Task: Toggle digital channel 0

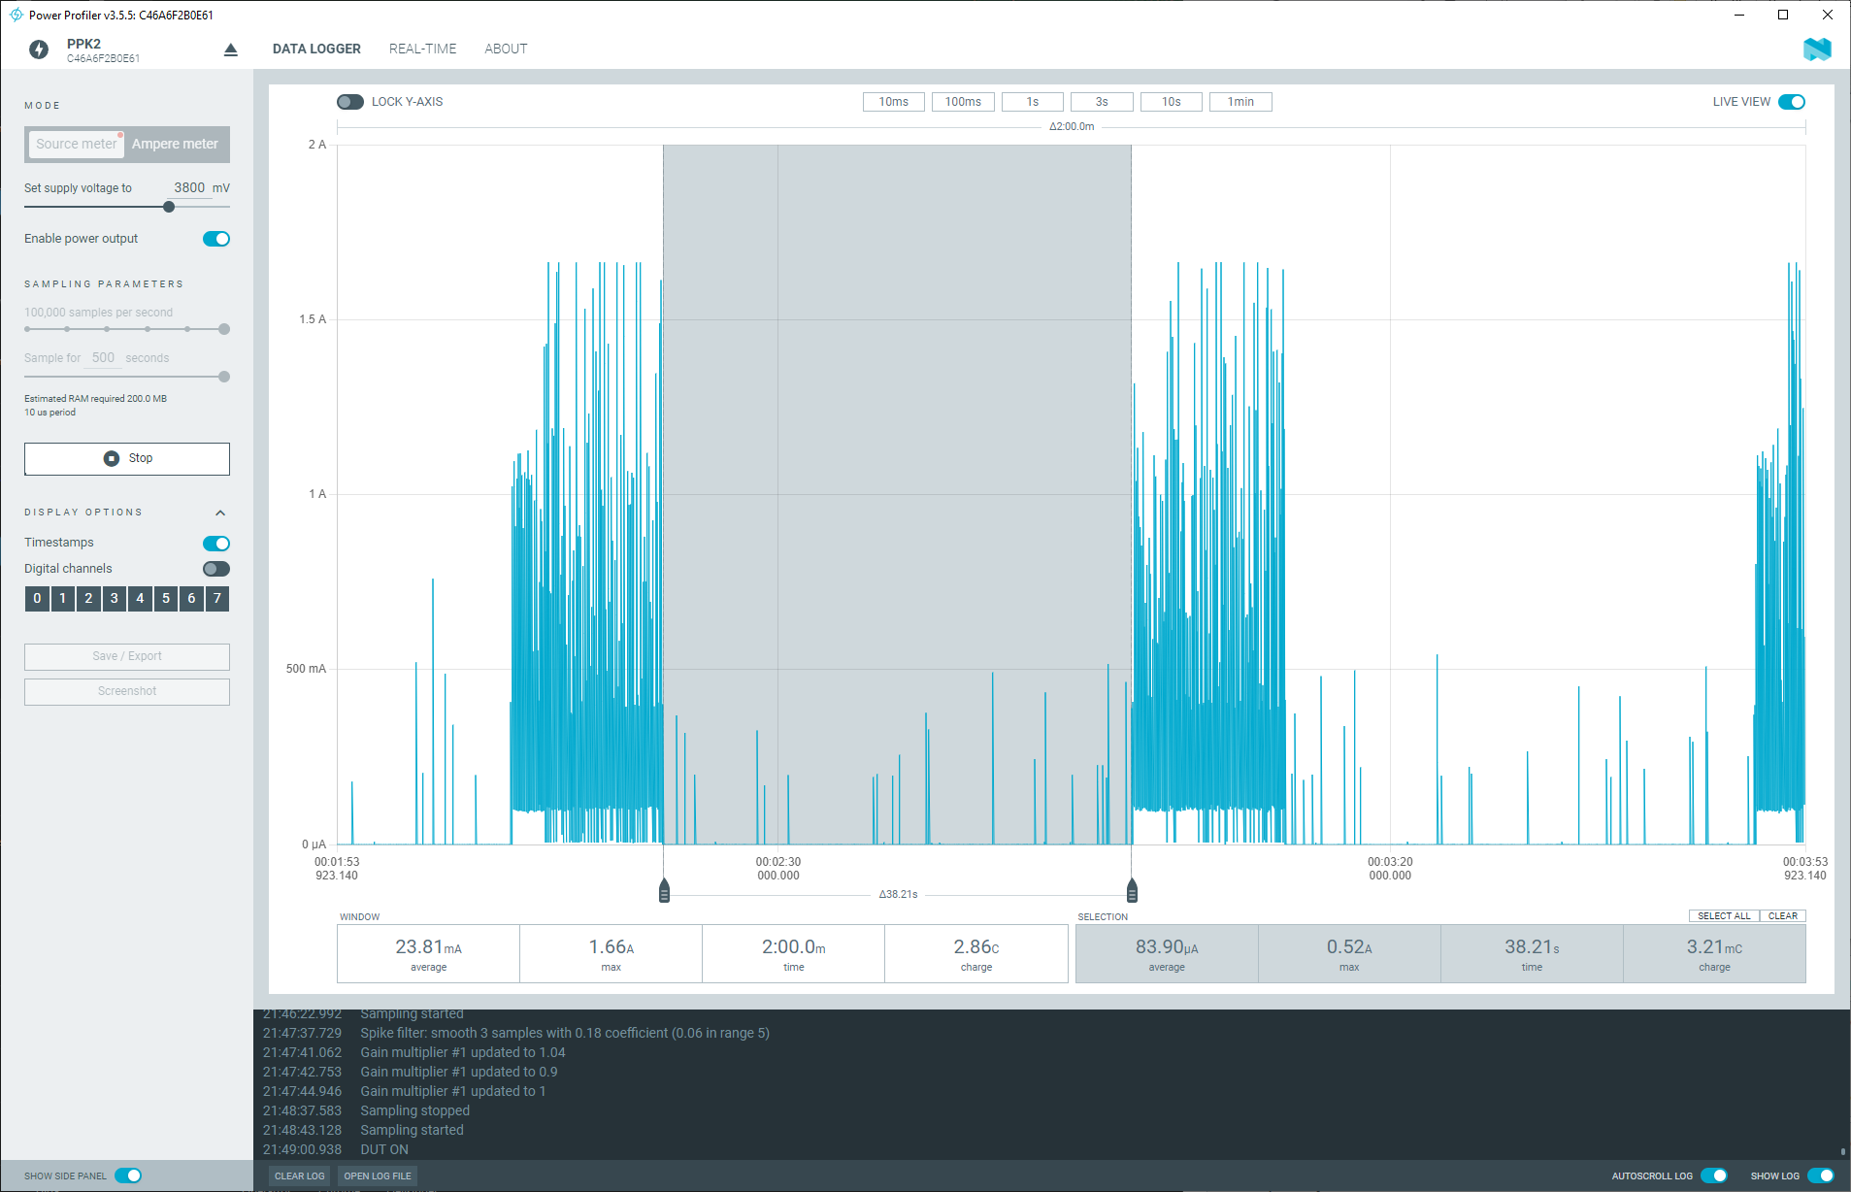Action: pyautogui.click(x=37, y=599)
